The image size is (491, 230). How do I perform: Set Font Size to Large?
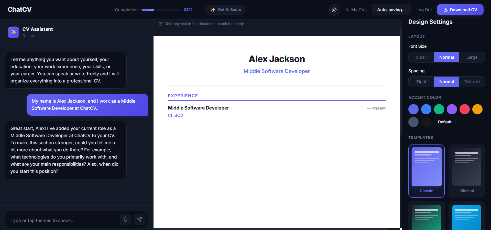tap(472, 57)
